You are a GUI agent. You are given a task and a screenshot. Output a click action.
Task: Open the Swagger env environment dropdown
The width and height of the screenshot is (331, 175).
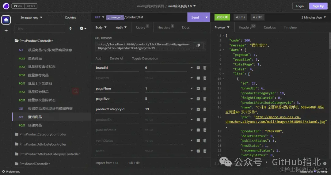[31, 17]
